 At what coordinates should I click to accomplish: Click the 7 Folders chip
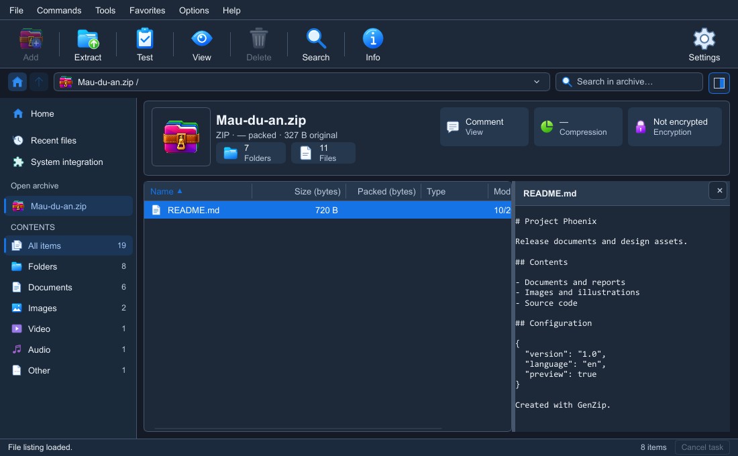tap(251, 153)
